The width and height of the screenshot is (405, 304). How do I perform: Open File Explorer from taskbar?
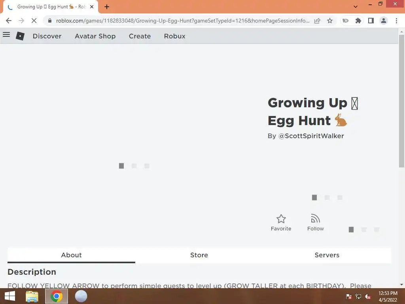[x=32, y=296]
